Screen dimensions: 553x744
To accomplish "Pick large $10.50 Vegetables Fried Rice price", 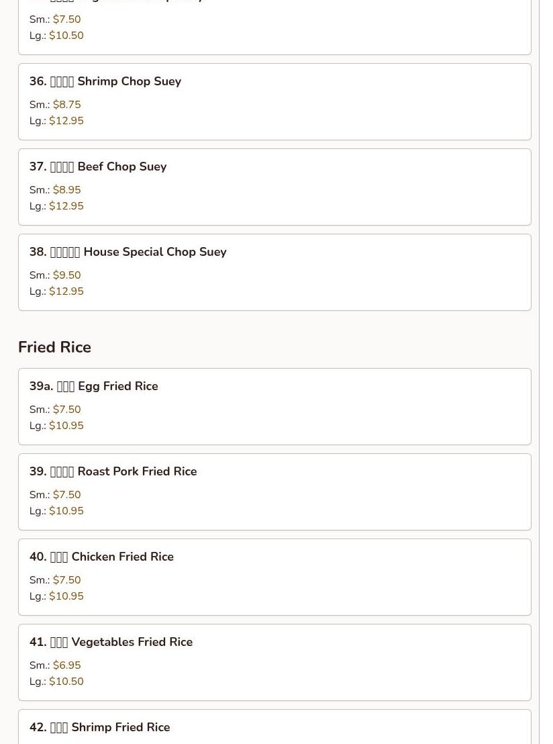I will coord(66,682).
